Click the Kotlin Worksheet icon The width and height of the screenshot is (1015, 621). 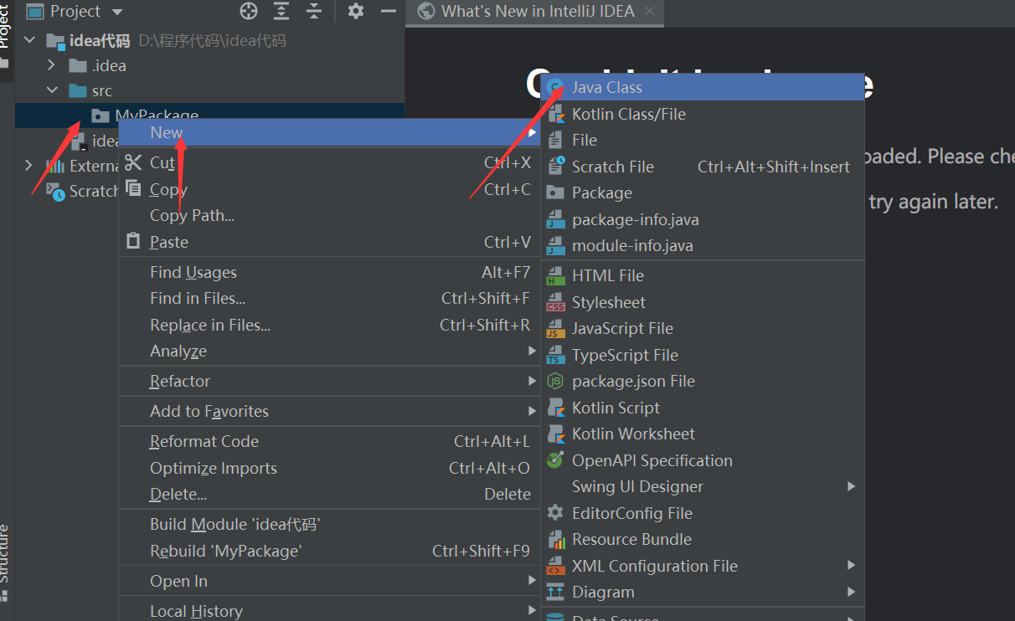coord(555,434)
